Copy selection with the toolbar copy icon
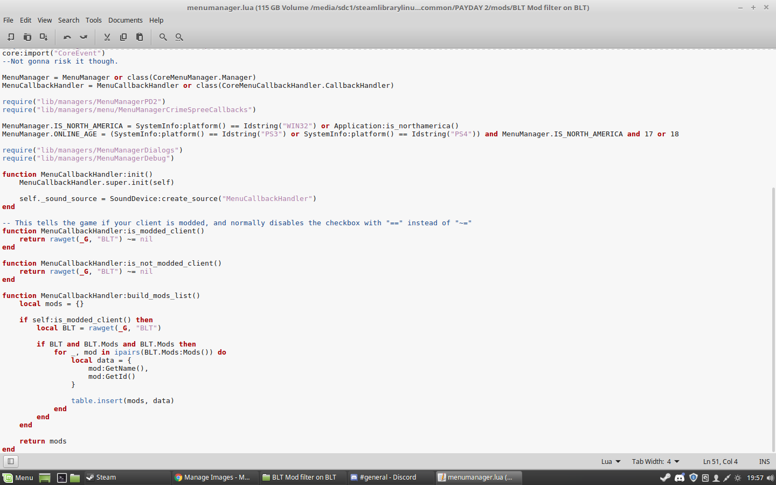The height and width of the screenshot is (485, 776). coord(123,37)
